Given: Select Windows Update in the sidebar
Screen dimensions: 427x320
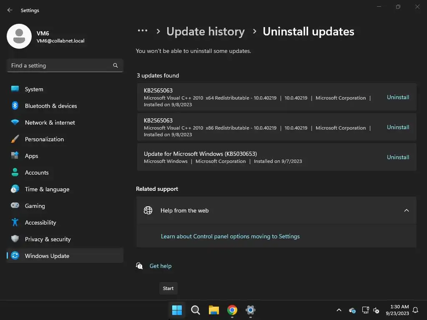Looking at the screenshot, I should click(x=65, y=256).
